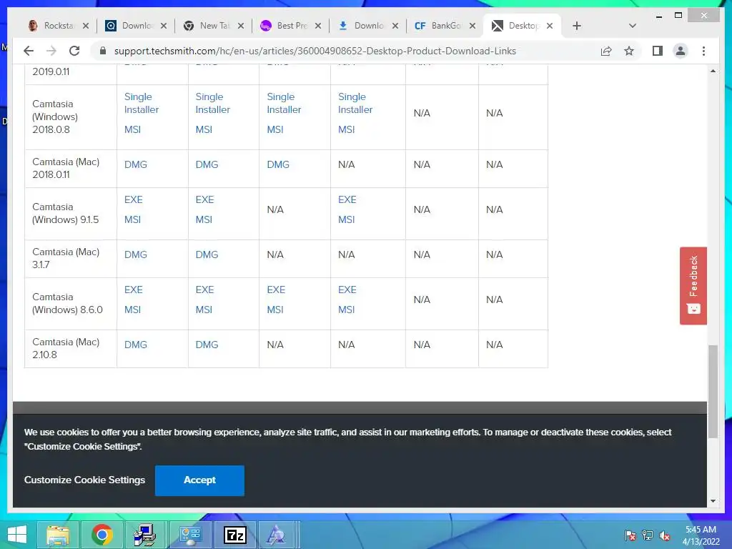Click third EXE link for Camtasia Windows 8.6.0

(x=276, y=290)
